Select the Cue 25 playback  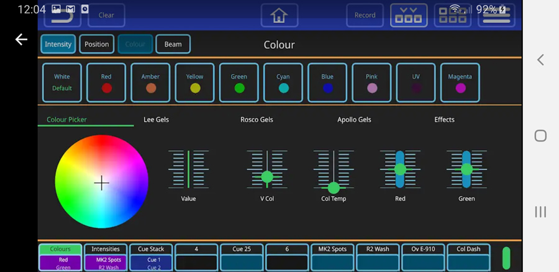point(242,258)
